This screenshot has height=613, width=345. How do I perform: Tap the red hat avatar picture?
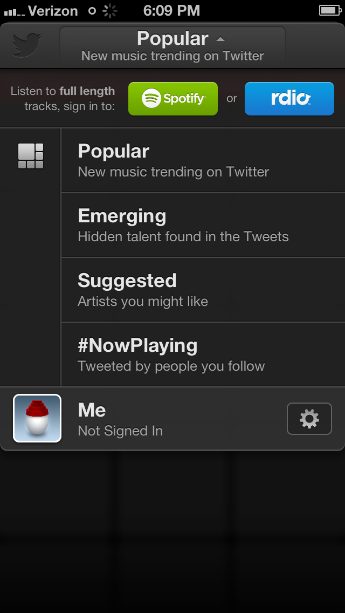coord(37,418)
